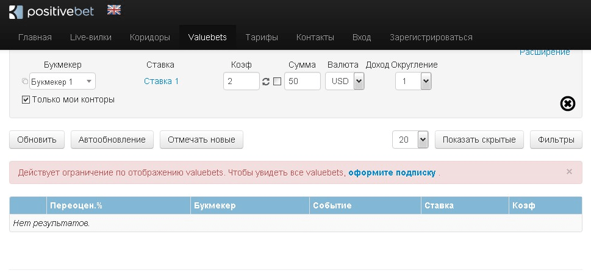Uncheck the Только мои конторы checkbox
The image size is (591, 273).
26,100
